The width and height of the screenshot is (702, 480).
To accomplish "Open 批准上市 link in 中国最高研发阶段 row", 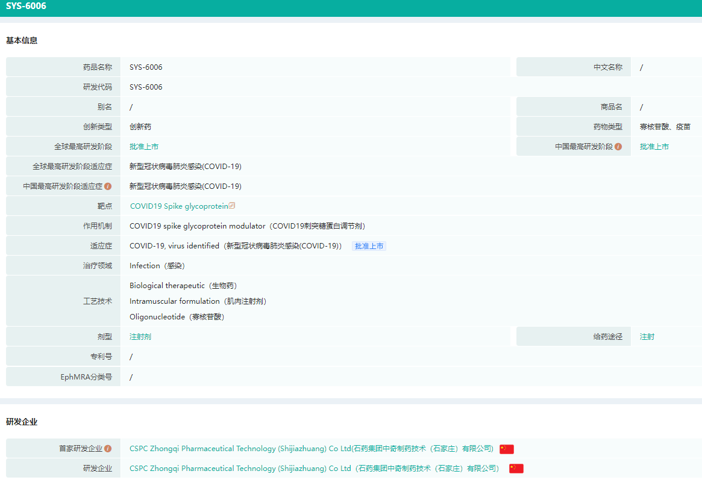I will click(x=654, y=147).
